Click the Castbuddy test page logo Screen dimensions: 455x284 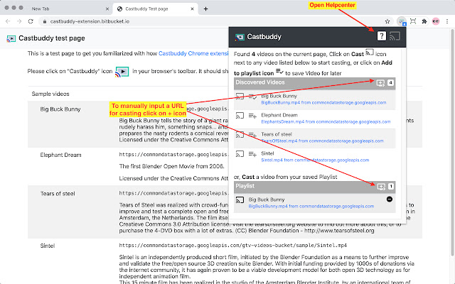[11, 38]
